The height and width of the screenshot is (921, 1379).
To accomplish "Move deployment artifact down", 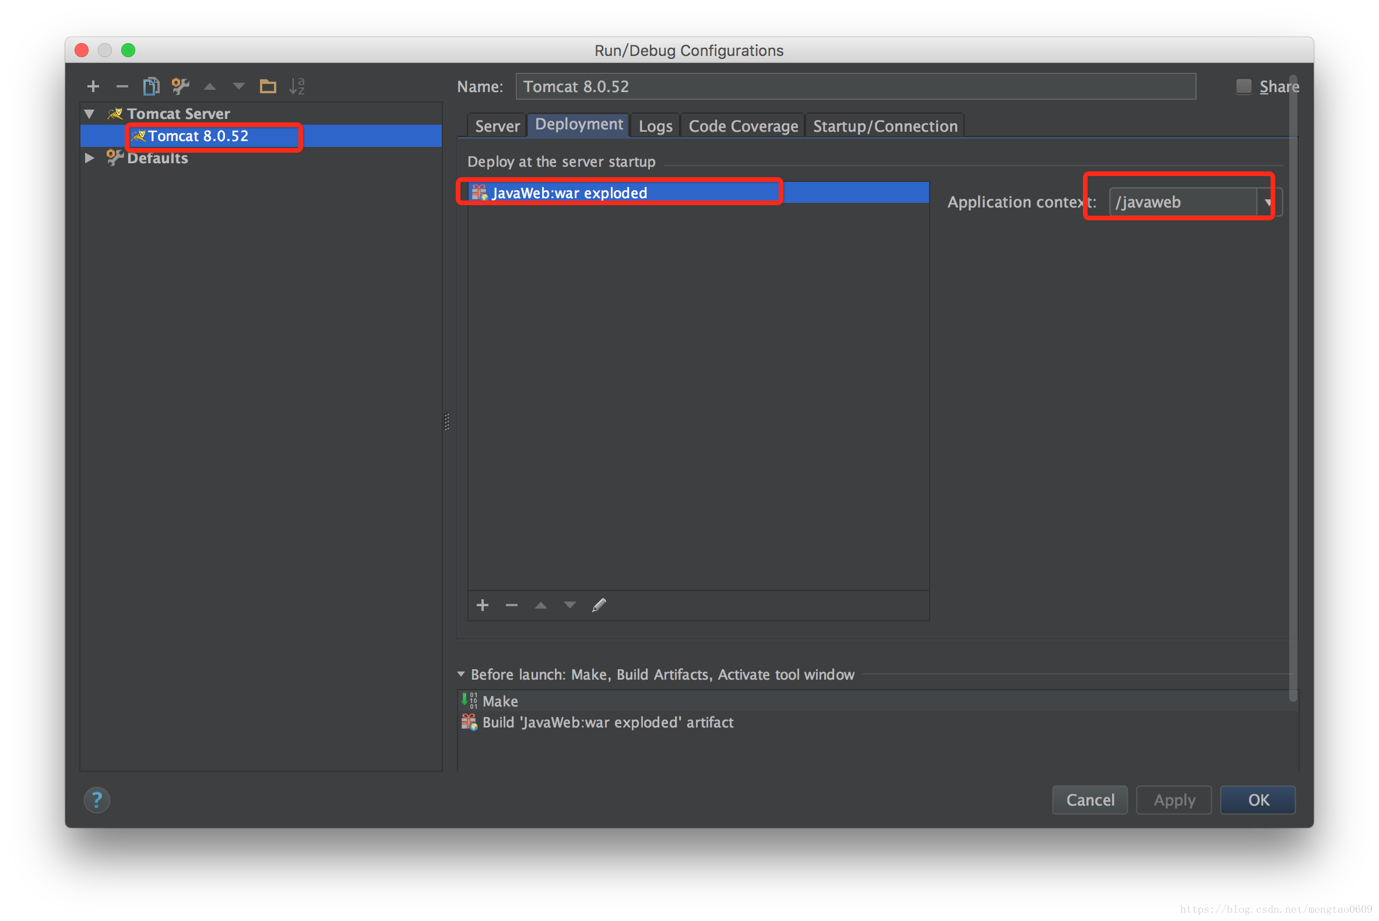I will click(569, 605).
